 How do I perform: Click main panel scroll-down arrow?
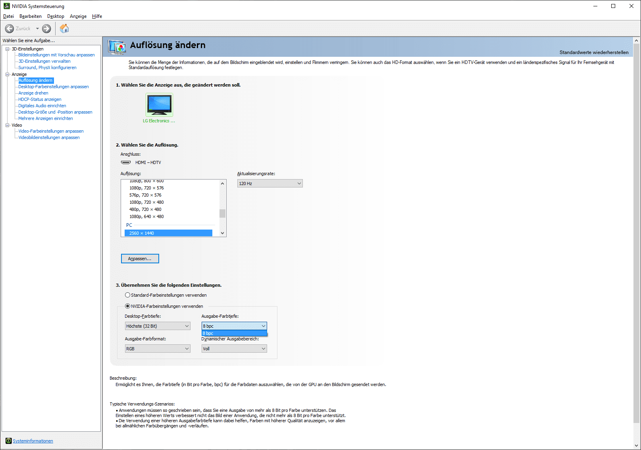click(x=637, y=446)
